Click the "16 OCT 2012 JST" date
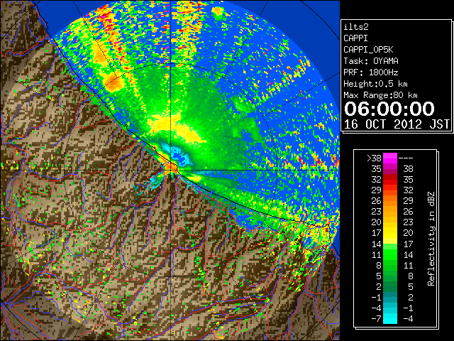Image resolution: width=454 pixels, height=341 pixels. click(397, 124)
